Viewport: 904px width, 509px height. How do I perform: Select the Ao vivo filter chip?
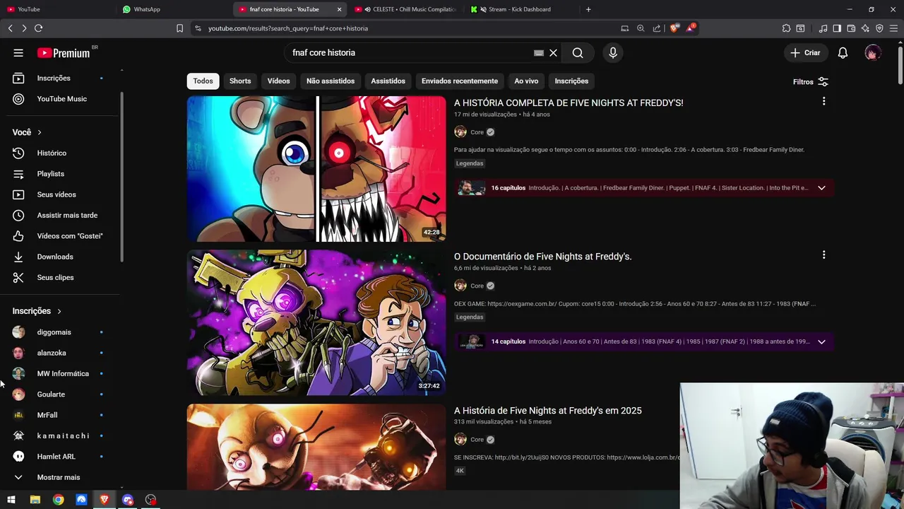(x=526, y=81)
